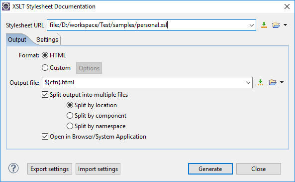
Task: Click the Export settings button
Action: click(49, 169)
